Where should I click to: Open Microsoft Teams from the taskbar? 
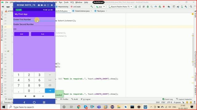coord(99,107)
